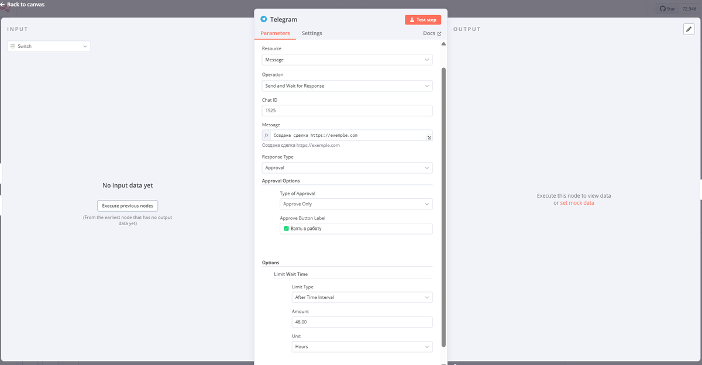This screenshot has width=702, height=365.
Task: Open the Operation dropdown Send and Wait
Action: [x=347, y=86]
